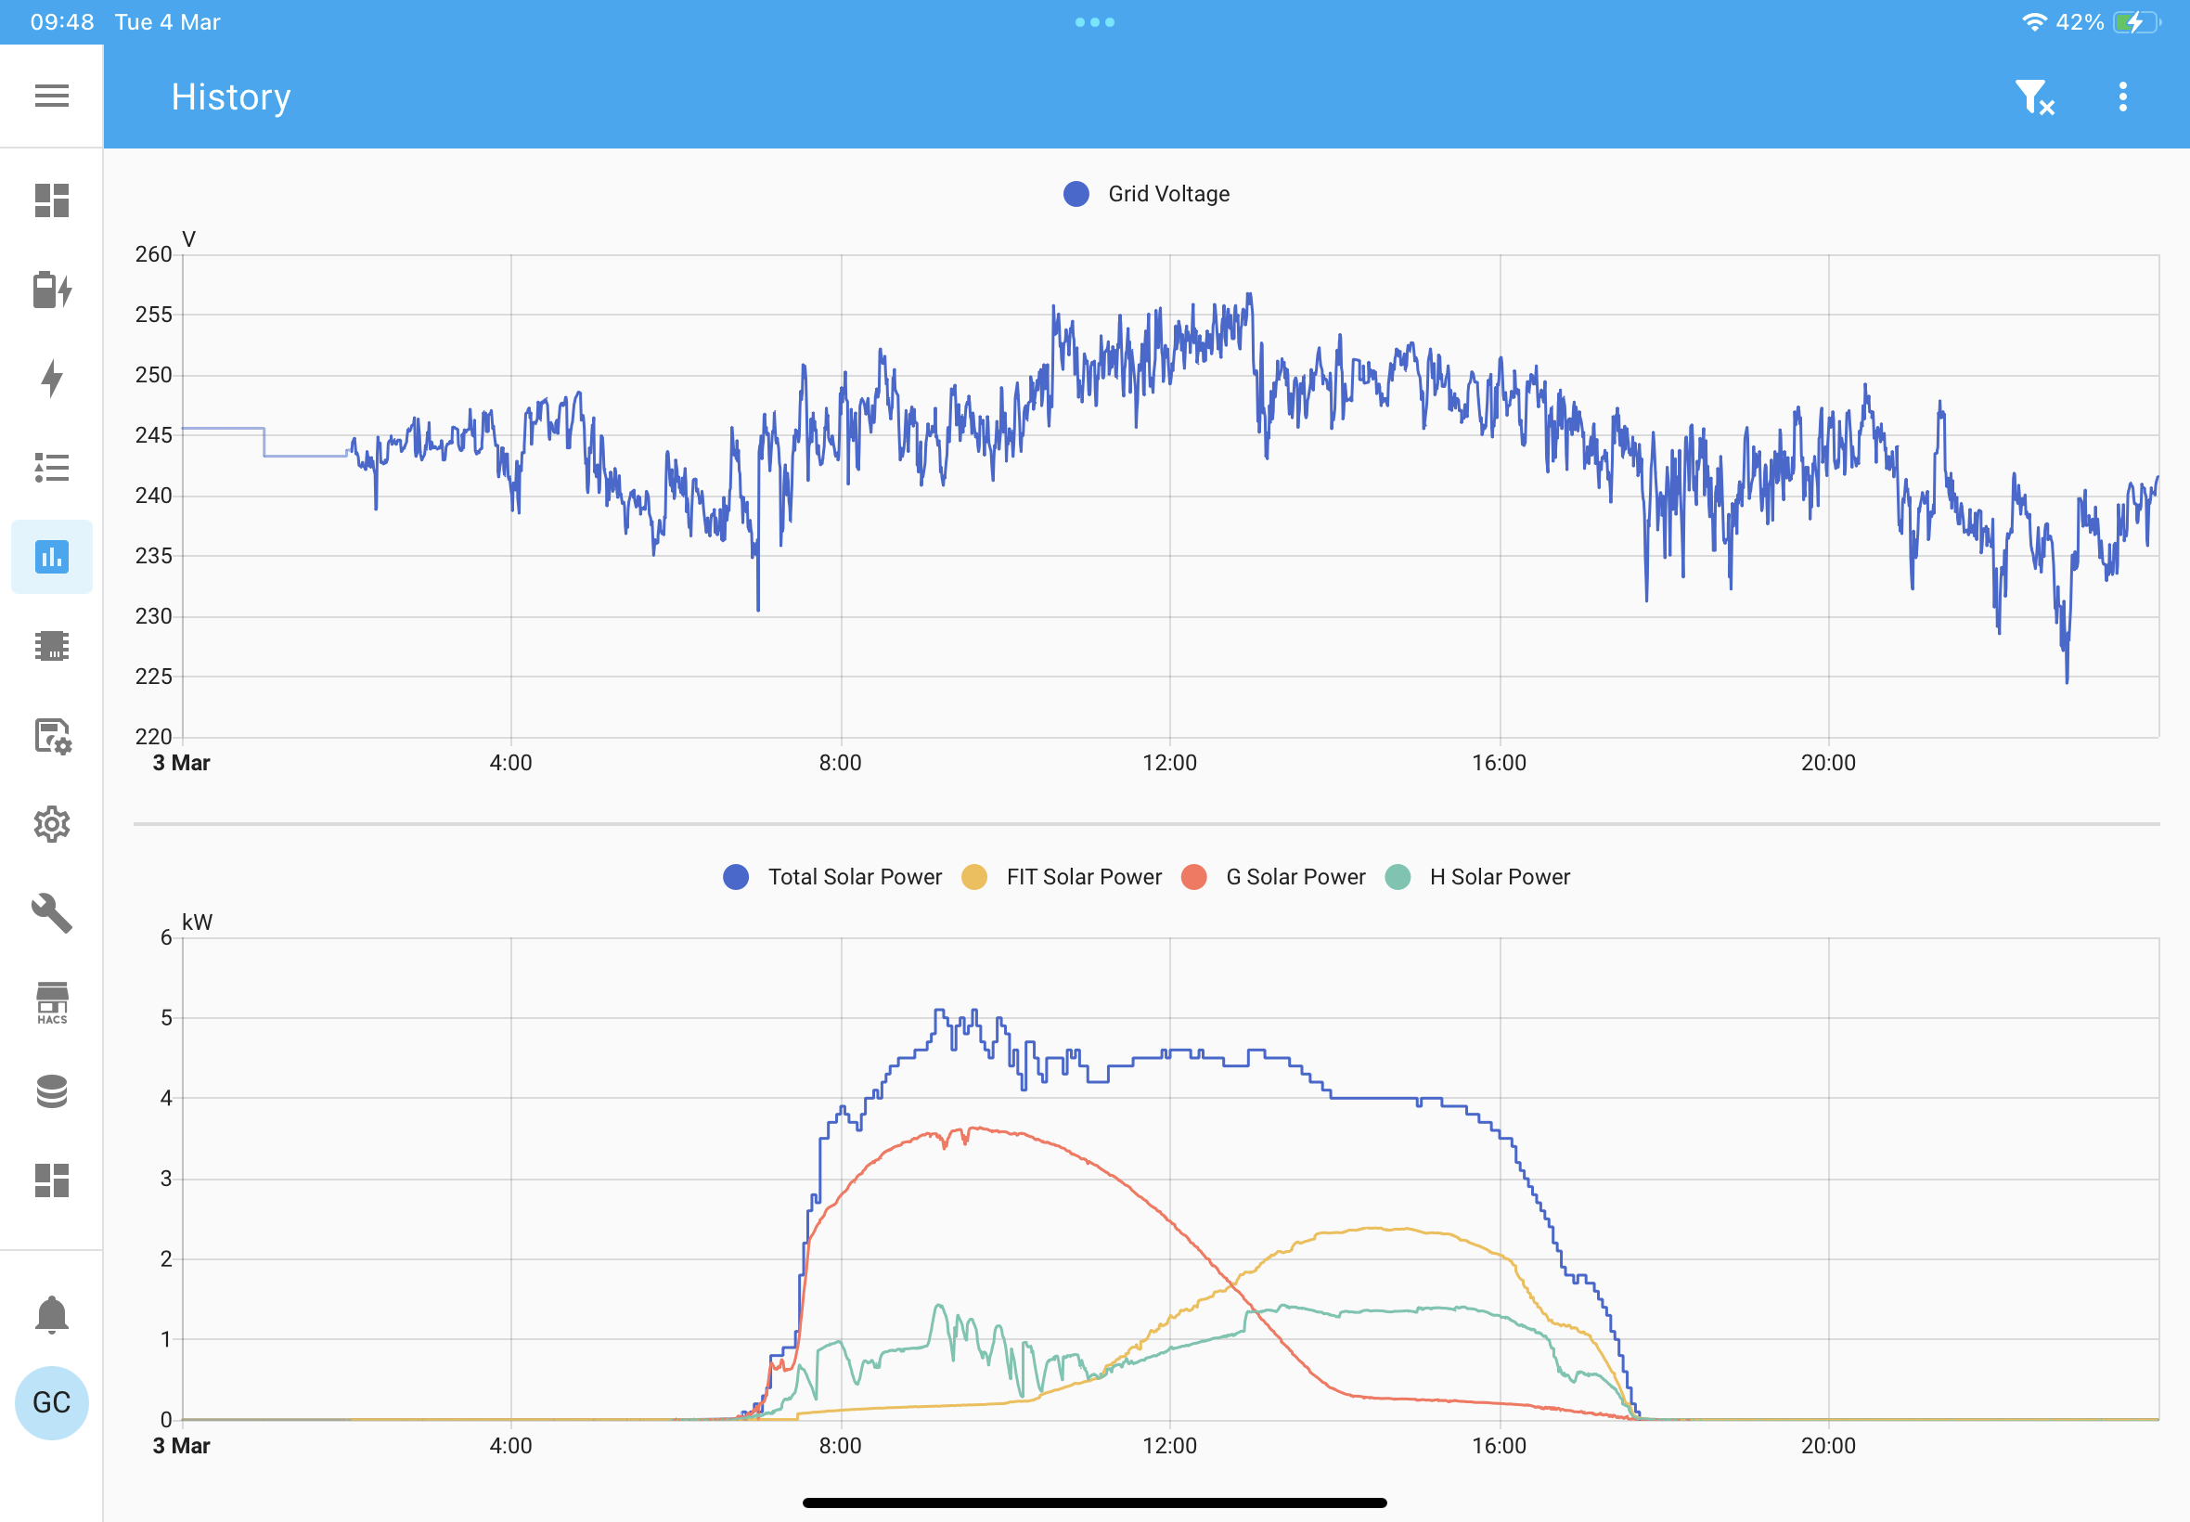The height and width of the screenshot is (1522, 2190).
Task: Open the Energy lightning bolt icon
Action: (51, 379)
